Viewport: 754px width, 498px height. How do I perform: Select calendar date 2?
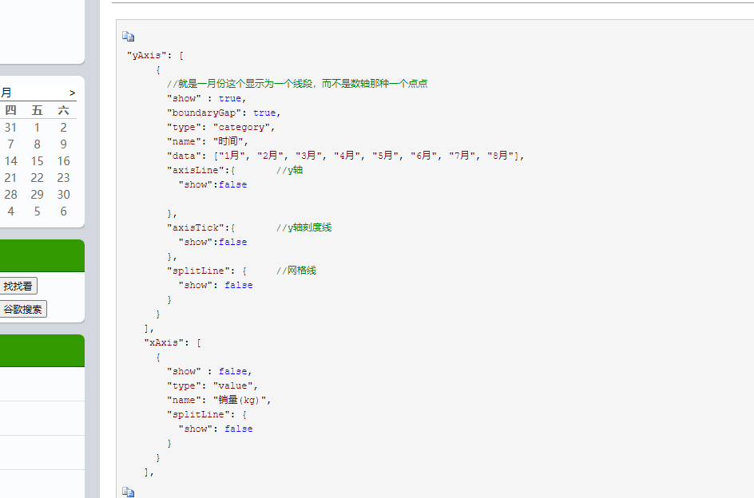tap(63, 128)
